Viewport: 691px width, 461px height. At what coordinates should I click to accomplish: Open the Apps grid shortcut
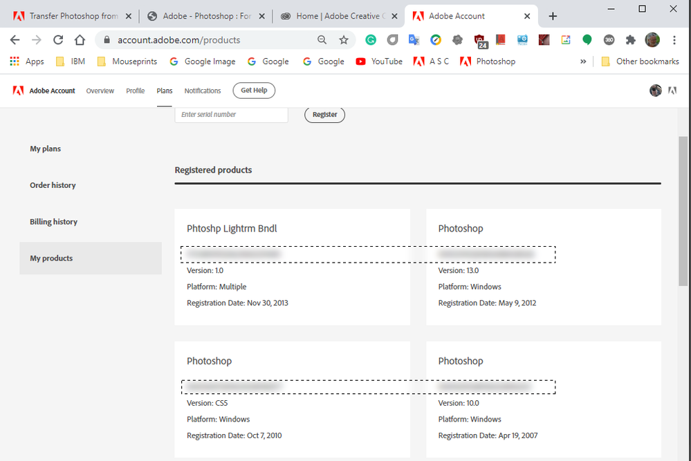27,62
